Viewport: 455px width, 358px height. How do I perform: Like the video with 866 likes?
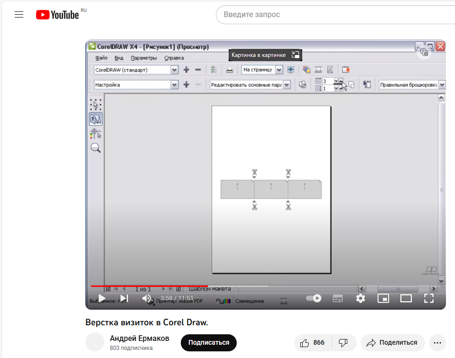pos(313,343)
